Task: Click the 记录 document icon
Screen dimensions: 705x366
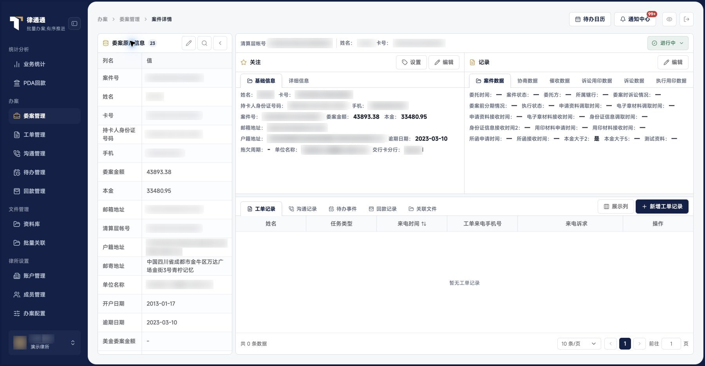Action: pyautogui.click(x=472, y=62)
